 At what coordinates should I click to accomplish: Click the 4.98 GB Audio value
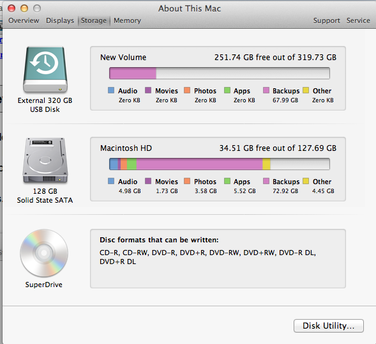click(x=130, y=191)
